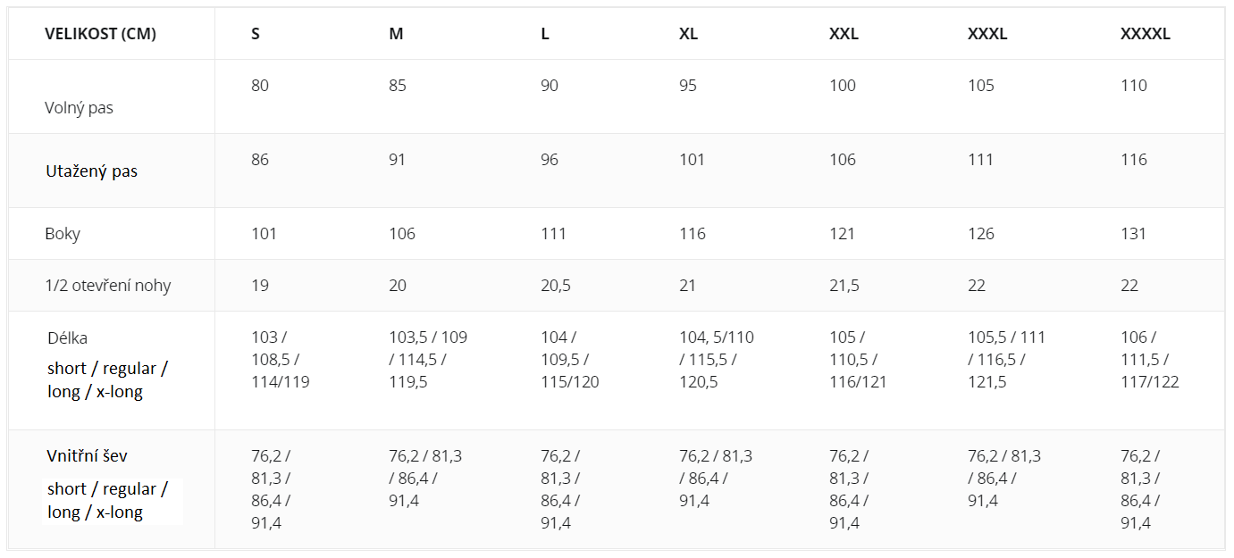This screenshot has width=1234, height=558.
Task: Select the XXXXL size column header
Action: coord(1145,34)
